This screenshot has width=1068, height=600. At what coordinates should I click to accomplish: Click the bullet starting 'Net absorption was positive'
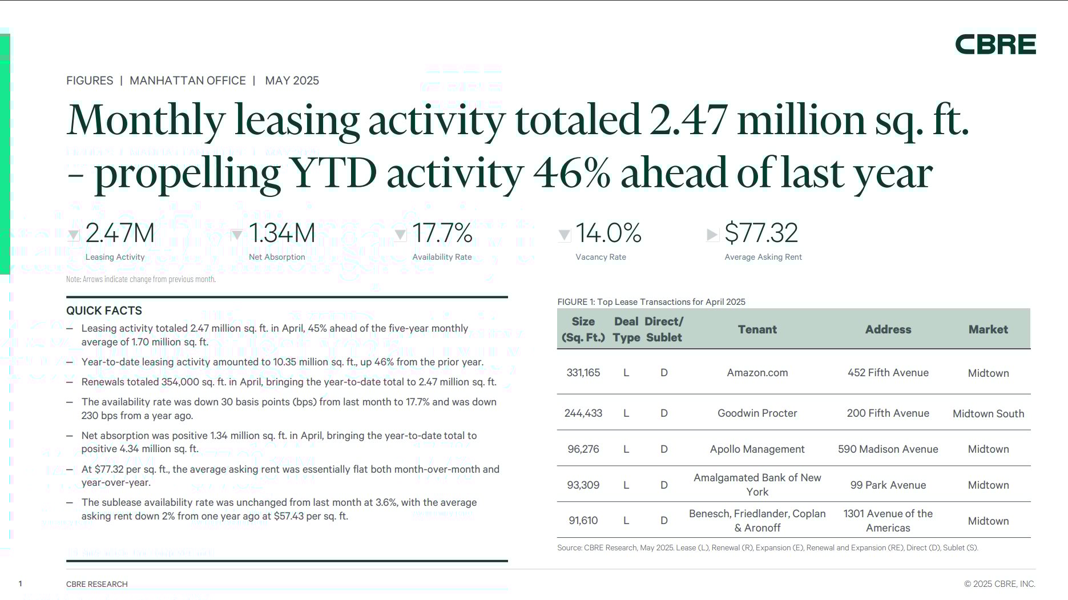pos(279,442)
